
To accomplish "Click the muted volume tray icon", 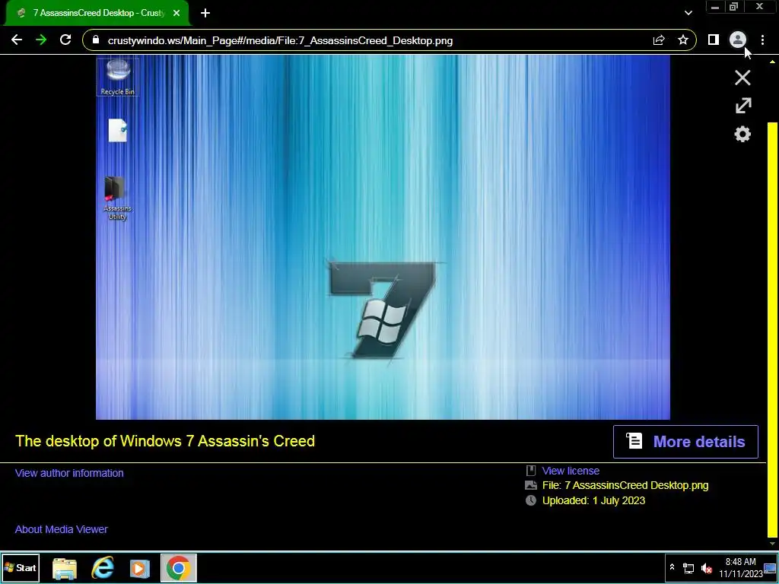I will tap(707, 568).
